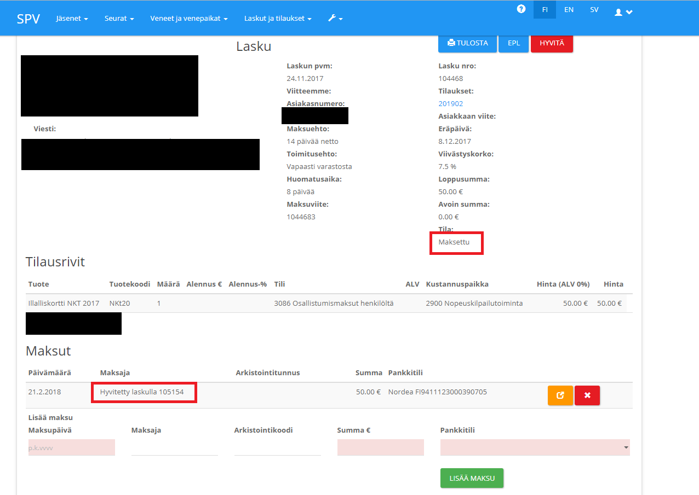Click cost center 2900 Nopeuskilpailutoiminta
The image size is (699, 495).
tap(474, 303)
